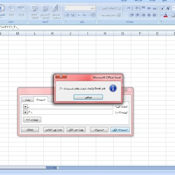
Task: Click the blue information icon in the message box
Action: (113, 88)
